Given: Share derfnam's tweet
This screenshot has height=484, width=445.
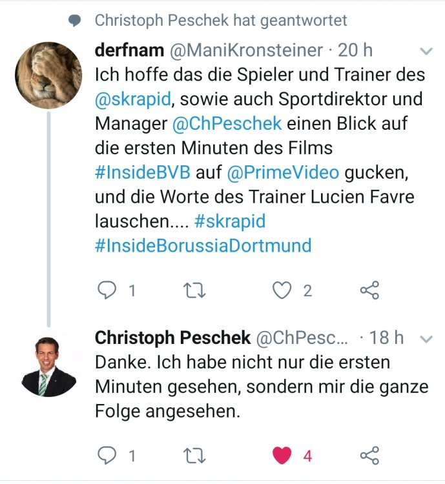Looking at the screenshot, I should coord(369,291).
